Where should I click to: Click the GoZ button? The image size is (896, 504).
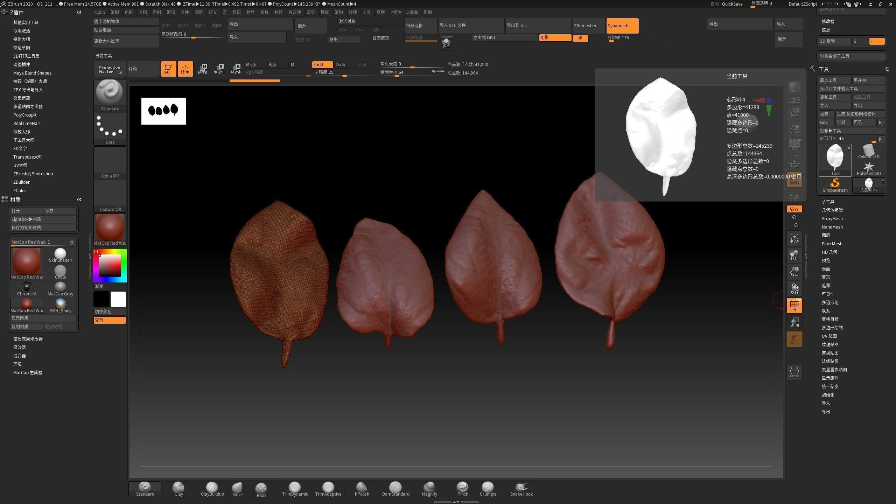tap(826, 122)
